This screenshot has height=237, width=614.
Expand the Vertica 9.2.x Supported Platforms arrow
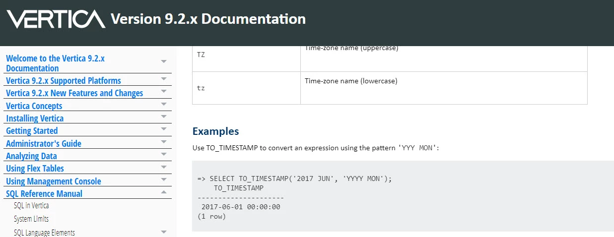(x=164, y=78)
